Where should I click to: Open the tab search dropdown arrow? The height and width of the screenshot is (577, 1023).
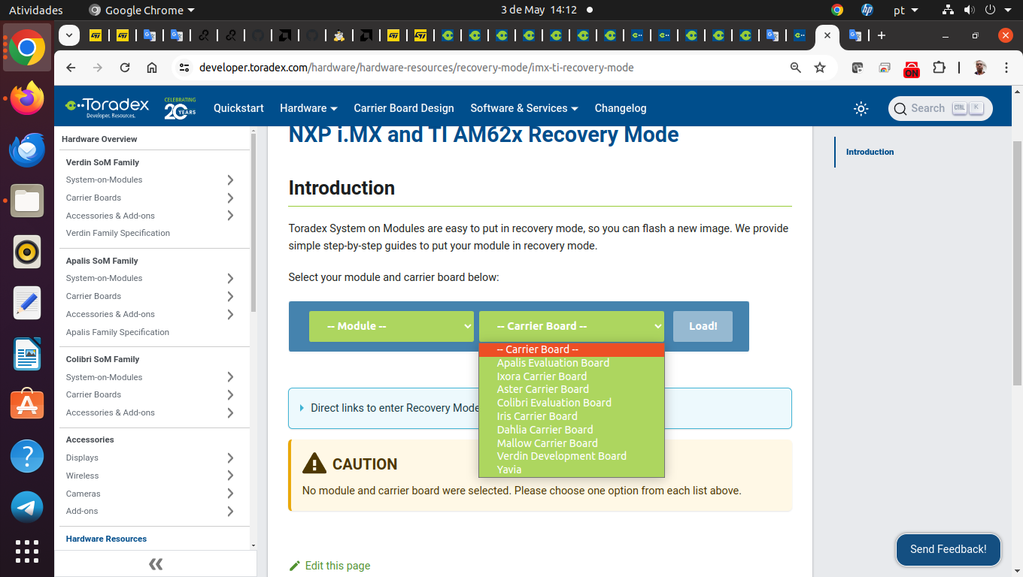click(69, 35)
